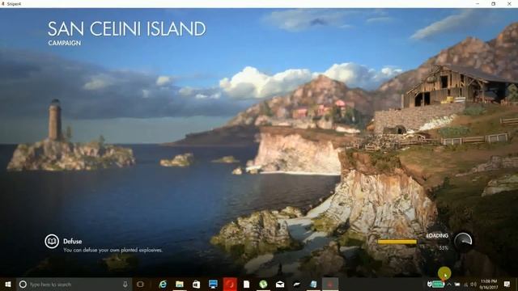Image resolution: width=518 pixels, height=291 pixels.
Task: Click the shield security tray icon
Action: pos(429,284)
